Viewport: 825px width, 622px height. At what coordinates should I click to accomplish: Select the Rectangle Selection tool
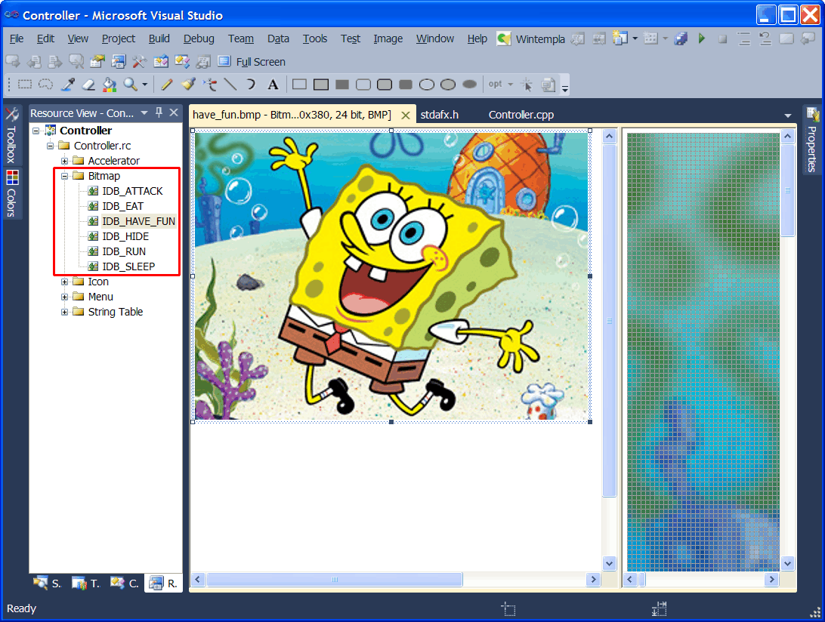coord(25,84)
